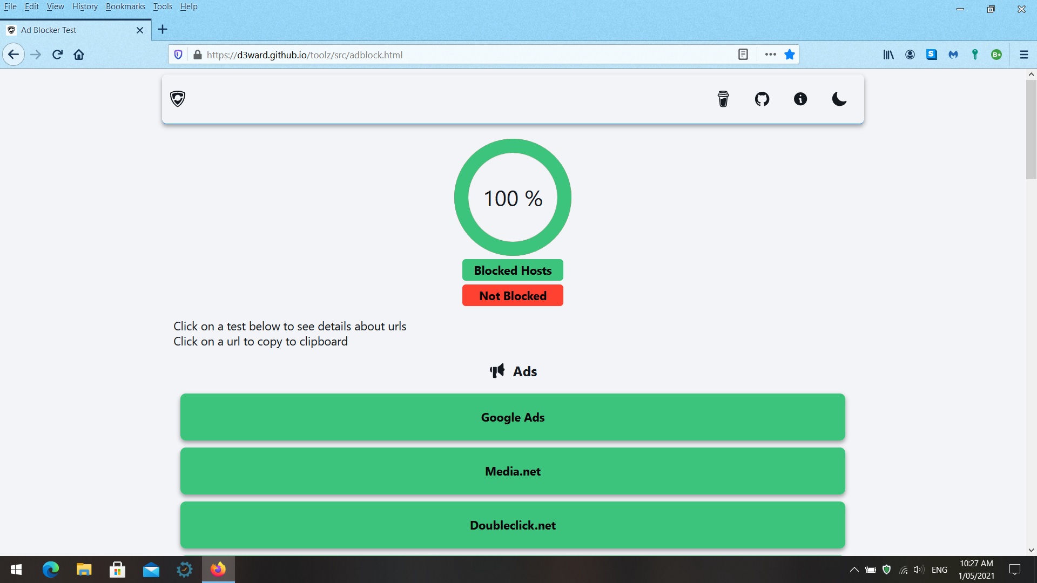The image size is (1037, 583).
Task: Click the info circle icon
Action: click(800, 99)
